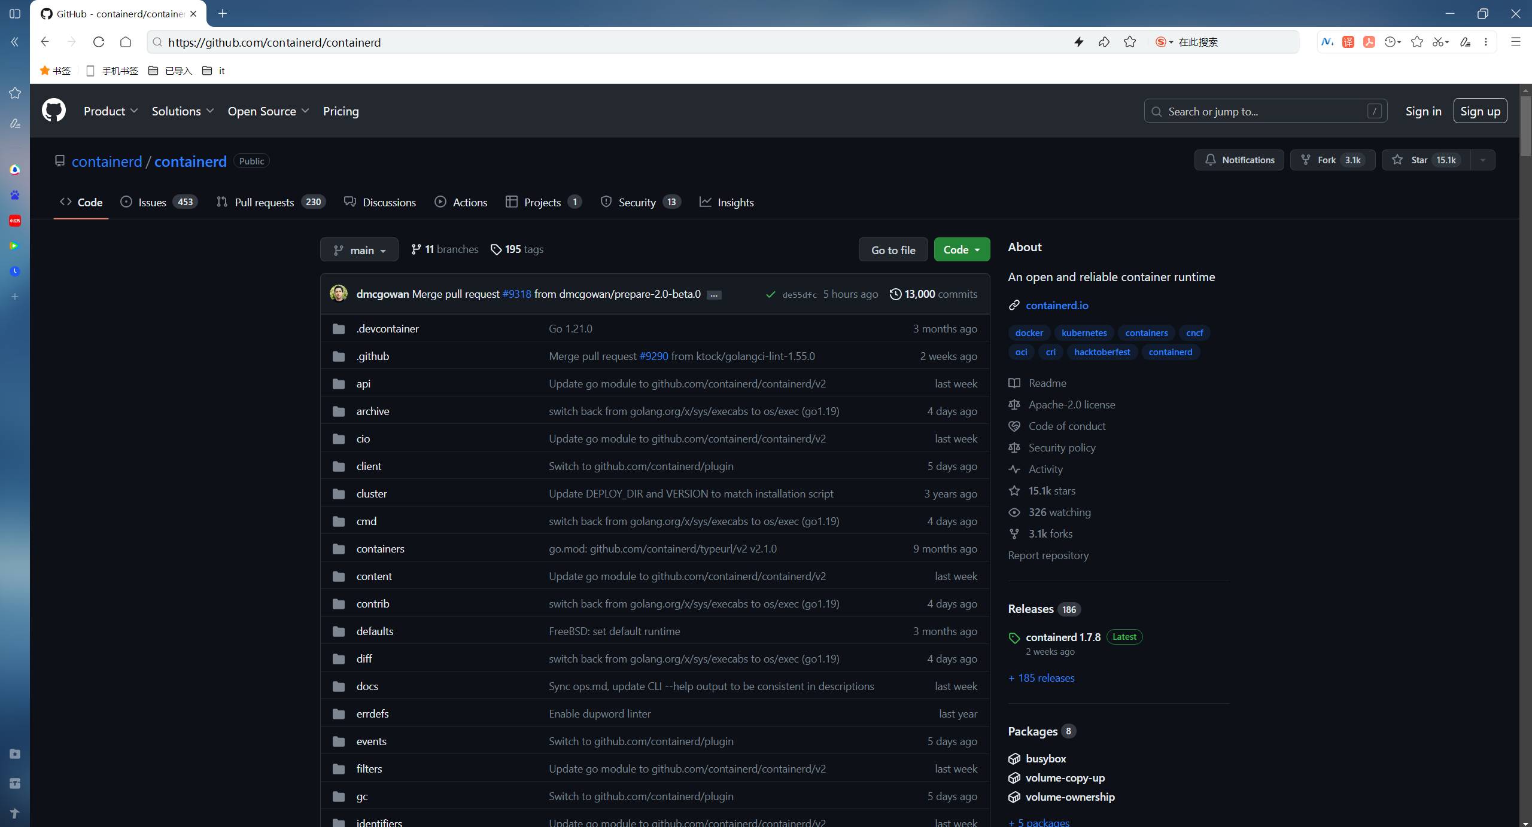This screenshot has width=1532, height=827.
Task: Expand the Product menu
Action: 111,111
